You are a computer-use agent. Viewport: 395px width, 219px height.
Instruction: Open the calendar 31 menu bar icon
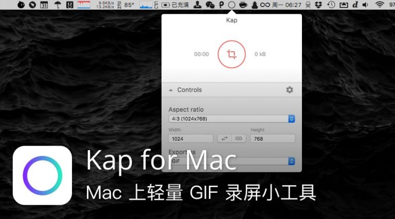[x=44, y=5]
